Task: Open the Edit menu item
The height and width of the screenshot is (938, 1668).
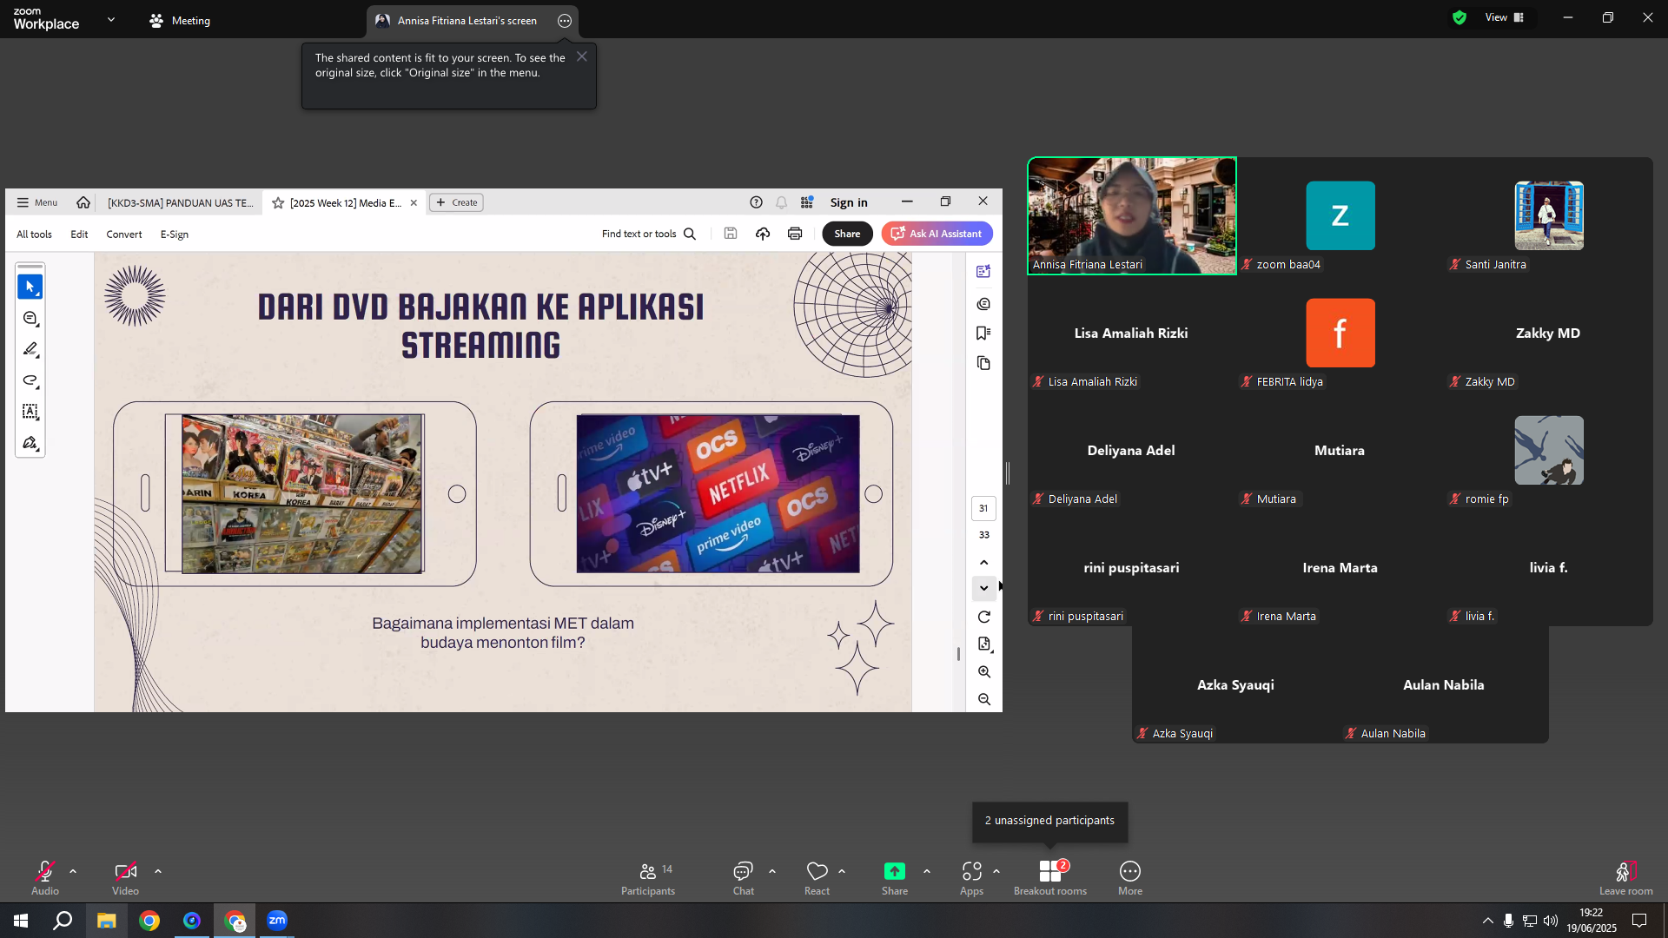Action: tap(79, 234)
